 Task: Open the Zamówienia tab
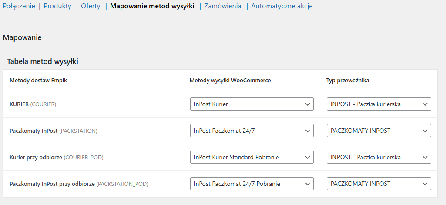(222, 6)
